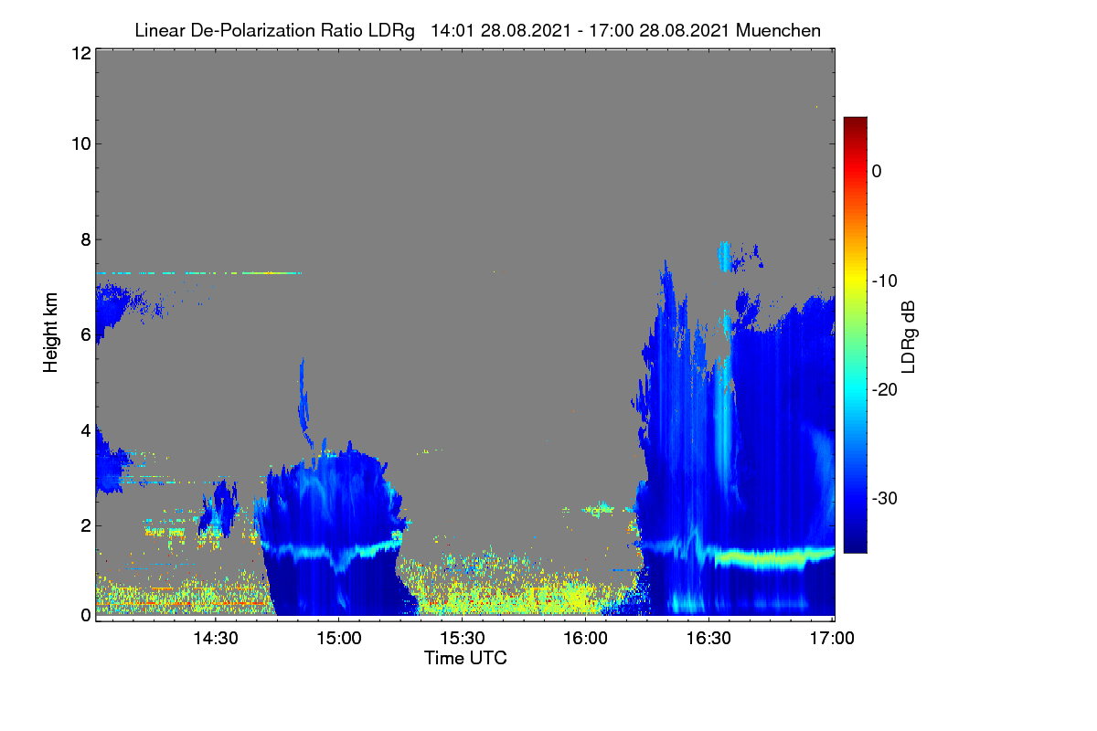Click the start time "14:01 28.08.2021" in the title
The width and height of the screenshot is (1097, 731).
click(x=499, y=30)
